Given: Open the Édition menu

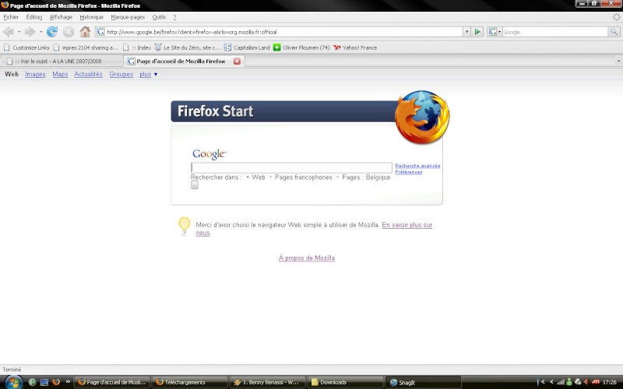Looking at the screenshot, I should tap(34, 17).
